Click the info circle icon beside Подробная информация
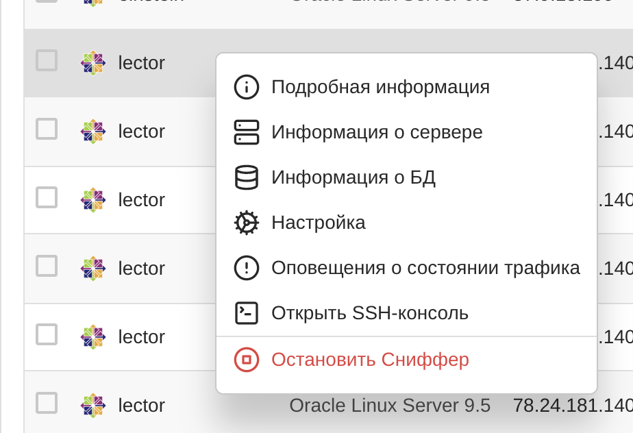 246,86
